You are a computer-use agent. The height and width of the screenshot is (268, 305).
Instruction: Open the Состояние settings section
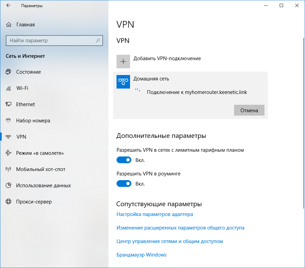click(x=28, y=72)
